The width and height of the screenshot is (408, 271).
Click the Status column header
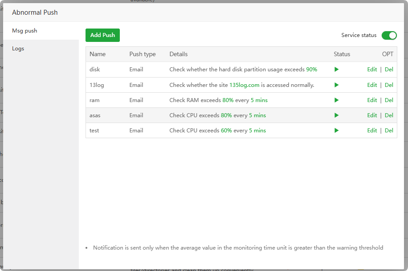pos(342,54)
